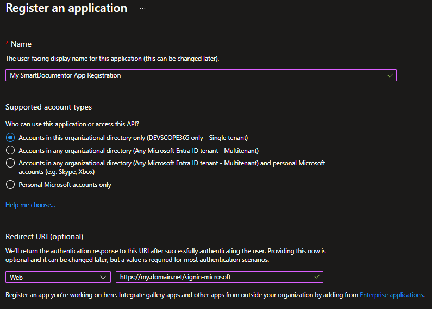Open the ellipsis menu beside the page title

click(x=142, y=9)
